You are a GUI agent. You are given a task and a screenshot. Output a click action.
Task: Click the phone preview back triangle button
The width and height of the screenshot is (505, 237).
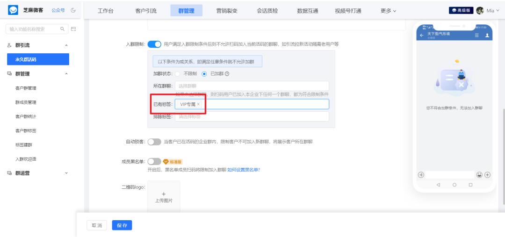438,185
